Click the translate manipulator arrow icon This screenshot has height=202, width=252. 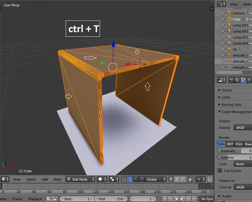pyautogui.click(x=130, y=179)
